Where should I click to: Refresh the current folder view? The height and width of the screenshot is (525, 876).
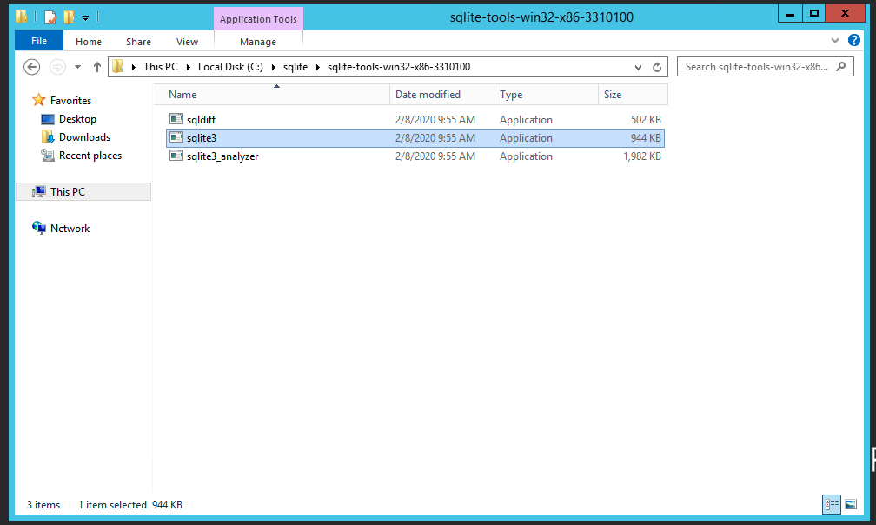657,67
